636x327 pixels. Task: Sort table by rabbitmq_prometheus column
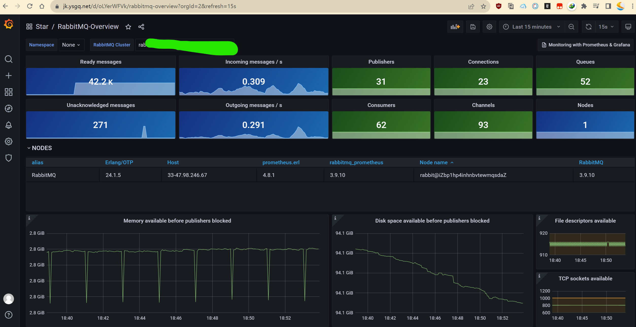(x=356, y=162)
